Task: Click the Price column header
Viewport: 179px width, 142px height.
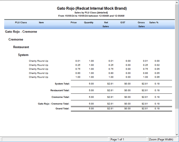Action: (74, 23)
